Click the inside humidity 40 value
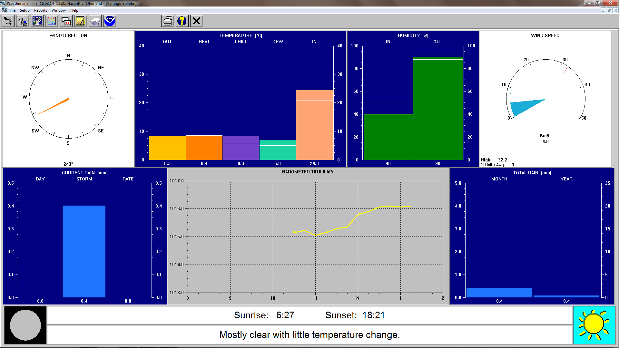Image resolution: width=619 pixels, height=348 pixels. pos(388,163)
